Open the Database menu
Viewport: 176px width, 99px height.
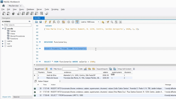pyautogui.click(x=30, y=9)
